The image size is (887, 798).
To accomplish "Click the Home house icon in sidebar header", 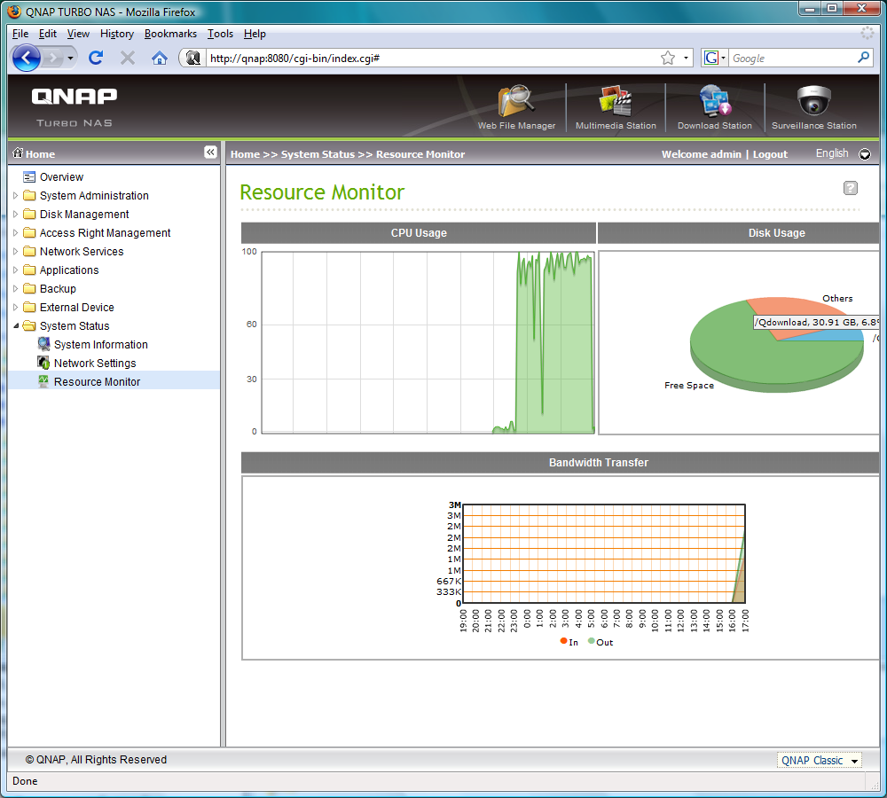I will point(18,153).
